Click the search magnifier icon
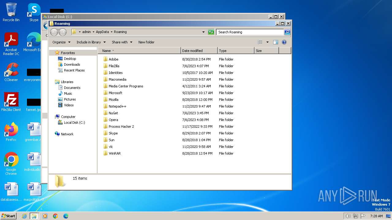The image size is (392, 220). (x=287, y=32)
